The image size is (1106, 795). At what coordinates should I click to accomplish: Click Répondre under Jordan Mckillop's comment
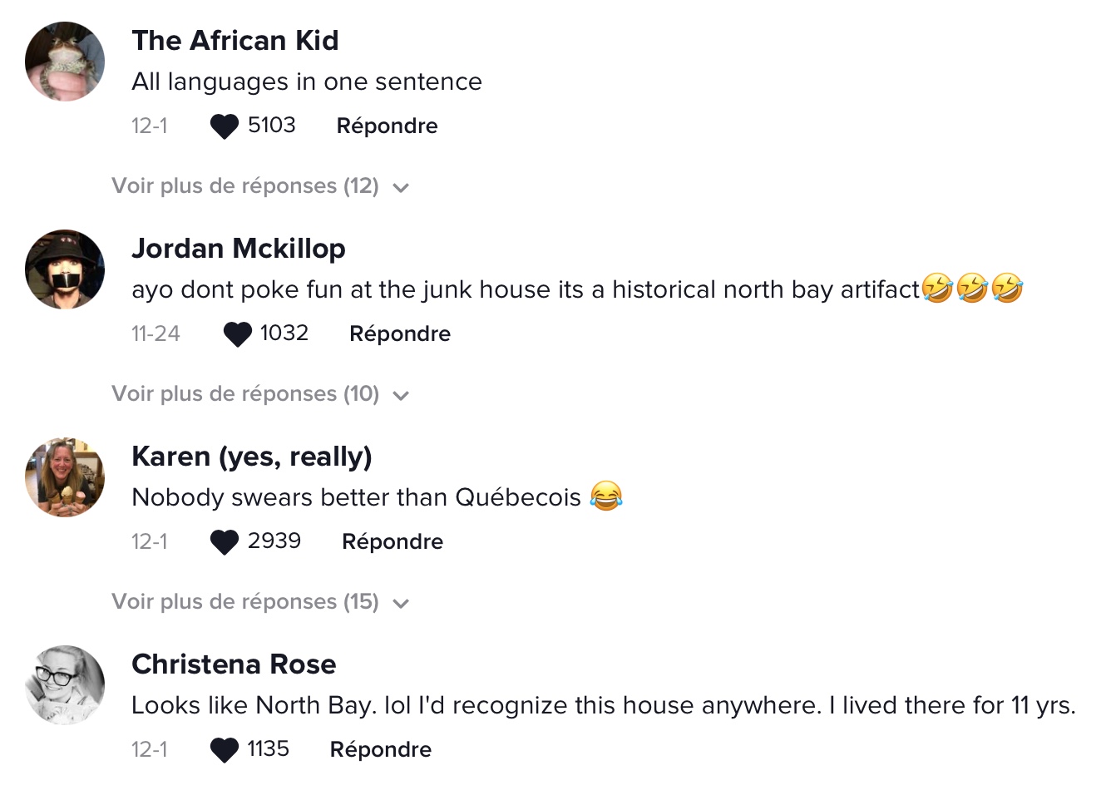point(400,334)
